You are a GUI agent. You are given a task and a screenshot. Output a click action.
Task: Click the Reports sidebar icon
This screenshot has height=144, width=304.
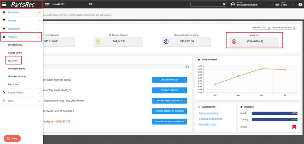(4, 20)
